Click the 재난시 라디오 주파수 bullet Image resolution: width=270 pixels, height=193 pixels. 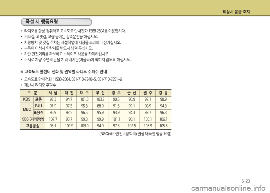(x=40, y=85)
